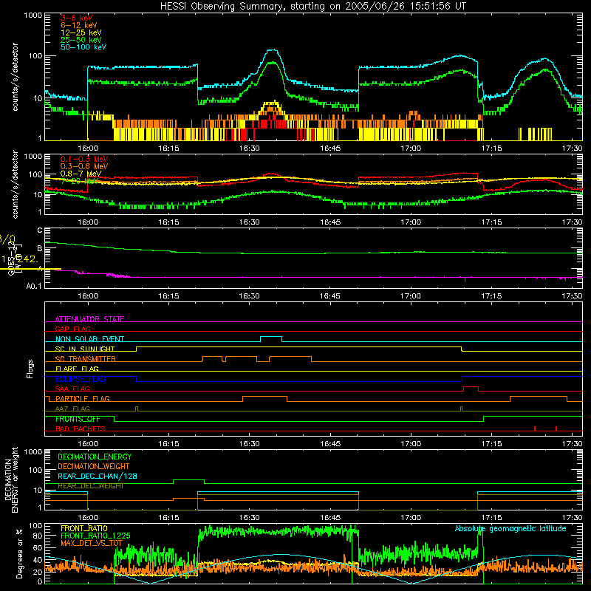Click the ECLIPSE_FLAG label
591x591 pixels.
coord(81,379)
